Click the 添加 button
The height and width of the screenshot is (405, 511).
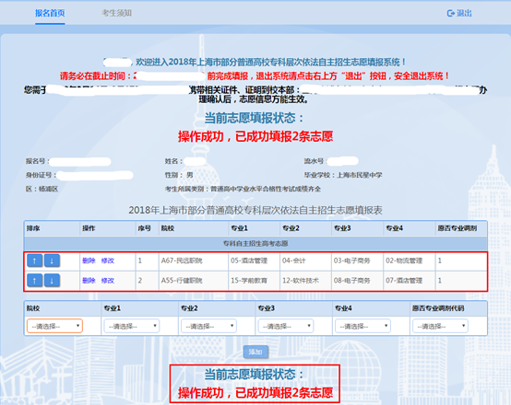(255, 352)
